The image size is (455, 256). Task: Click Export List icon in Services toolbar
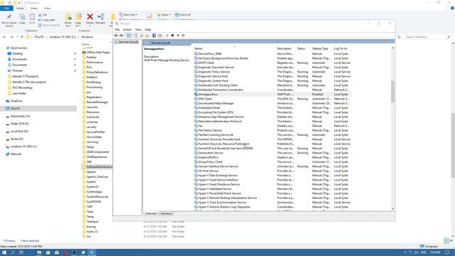tap(147, 36)
